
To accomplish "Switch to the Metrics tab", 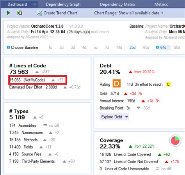I will tap(161, 4).
